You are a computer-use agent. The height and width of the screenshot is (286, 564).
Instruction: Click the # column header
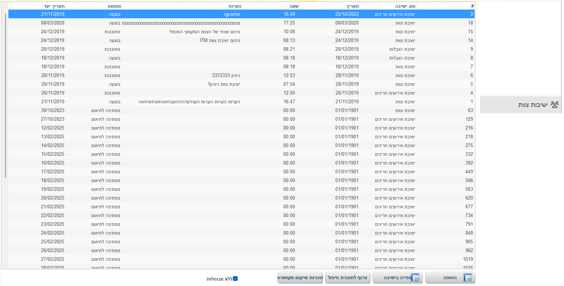tap(472, 6)
